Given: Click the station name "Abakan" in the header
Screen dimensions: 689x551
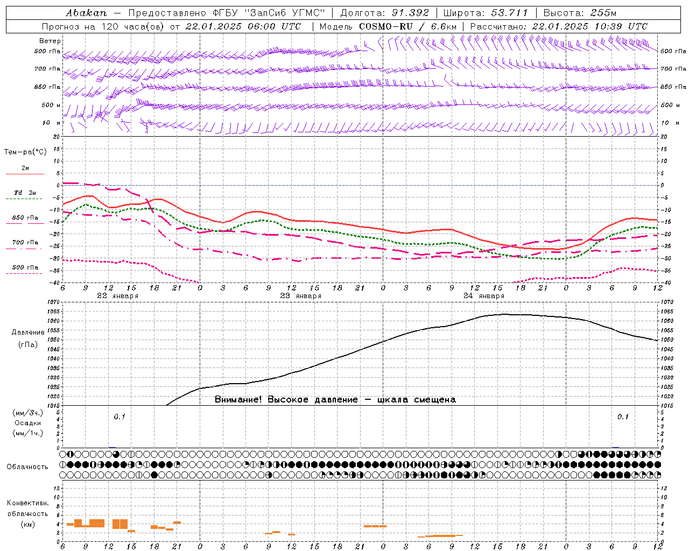Looking at the screenshot, I should [x=86, y=13].
